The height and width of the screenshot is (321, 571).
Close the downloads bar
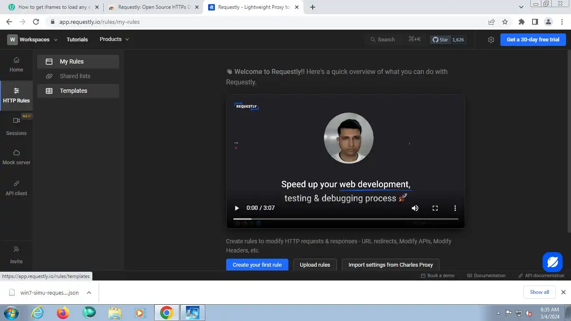tap(563, 292)
